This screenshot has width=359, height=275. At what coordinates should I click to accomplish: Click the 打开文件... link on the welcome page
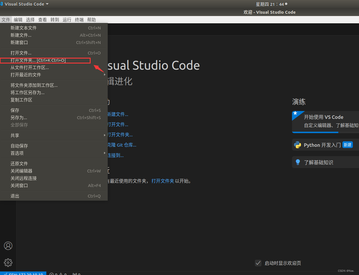118,125
